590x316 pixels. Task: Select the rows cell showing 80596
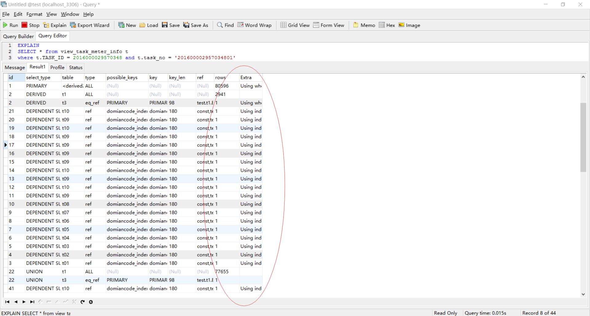[x=227, y=86]
